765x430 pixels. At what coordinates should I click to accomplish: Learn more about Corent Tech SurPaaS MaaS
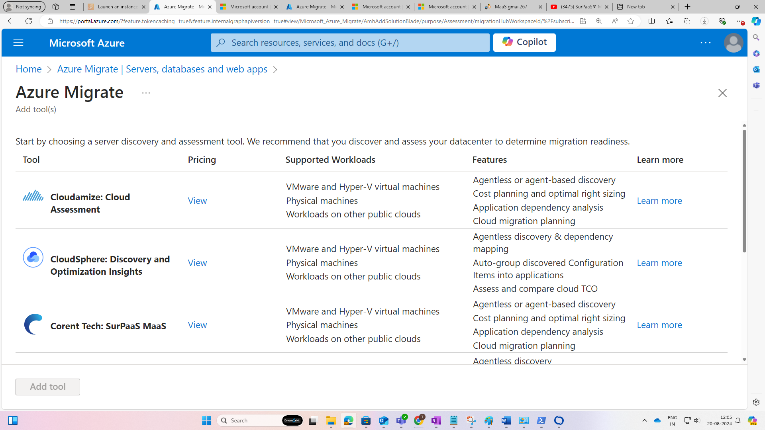pyautogui.click(x=659, y=324)
